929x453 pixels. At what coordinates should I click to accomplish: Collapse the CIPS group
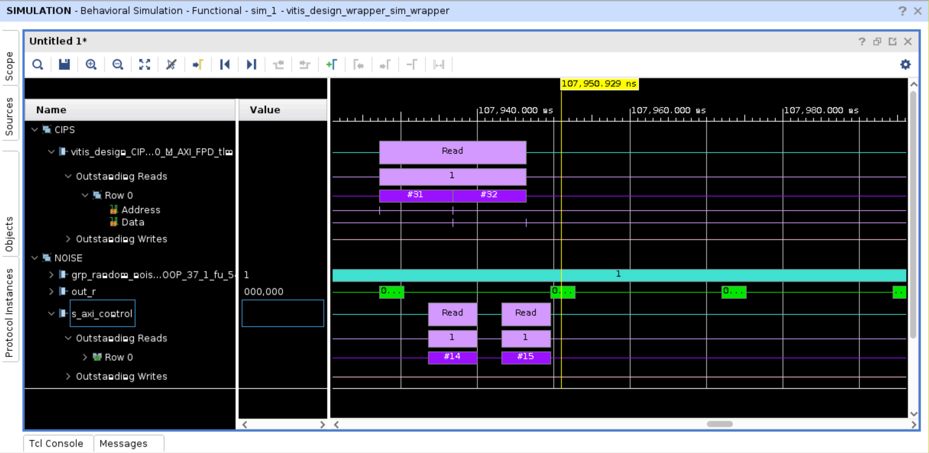pos(35,130)
